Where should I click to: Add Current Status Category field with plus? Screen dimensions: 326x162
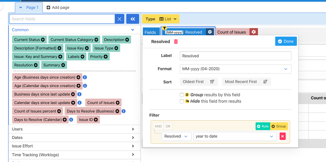point(96,40)
